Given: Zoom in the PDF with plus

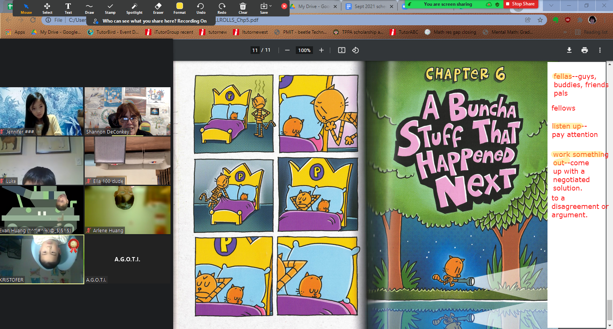Looking at the screenshot, I should (x=321, y=50).
